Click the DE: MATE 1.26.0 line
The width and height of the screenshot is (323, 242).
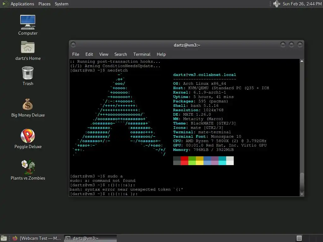(192, 114)
